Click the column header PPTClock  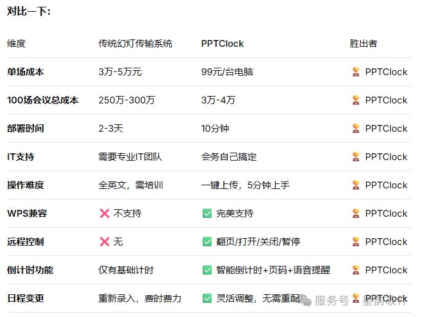(x=222, y=44)
